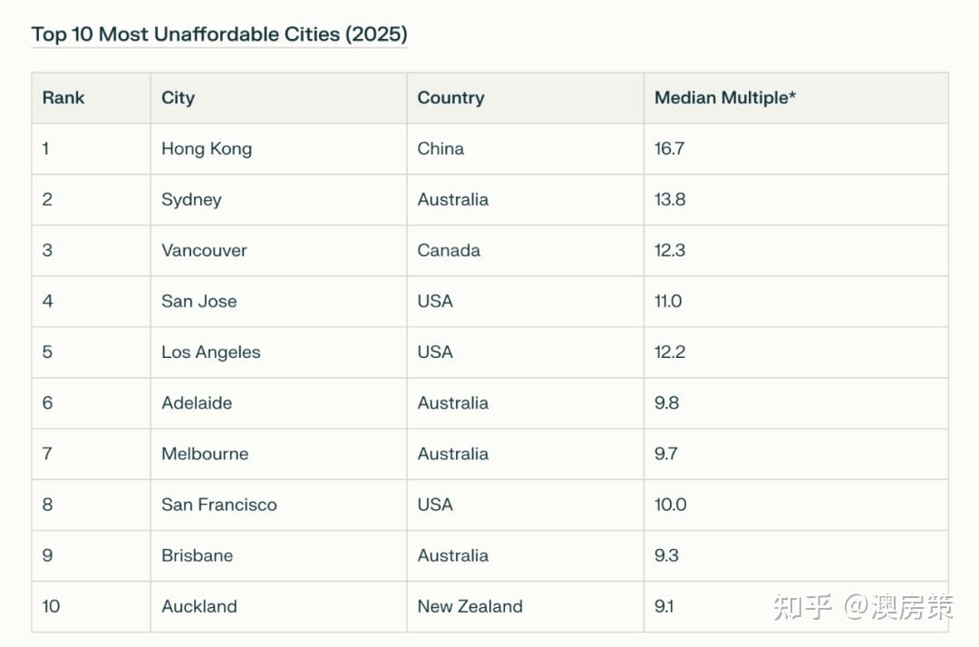Viewport: 979px width, 647px height.
Task: Click the City column header
Action: tap(178, 98)
